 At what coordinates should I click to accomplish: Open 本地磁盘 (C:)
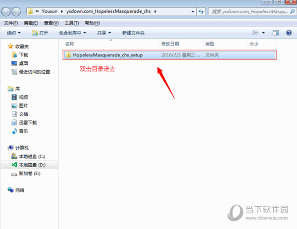coord(32,156)
